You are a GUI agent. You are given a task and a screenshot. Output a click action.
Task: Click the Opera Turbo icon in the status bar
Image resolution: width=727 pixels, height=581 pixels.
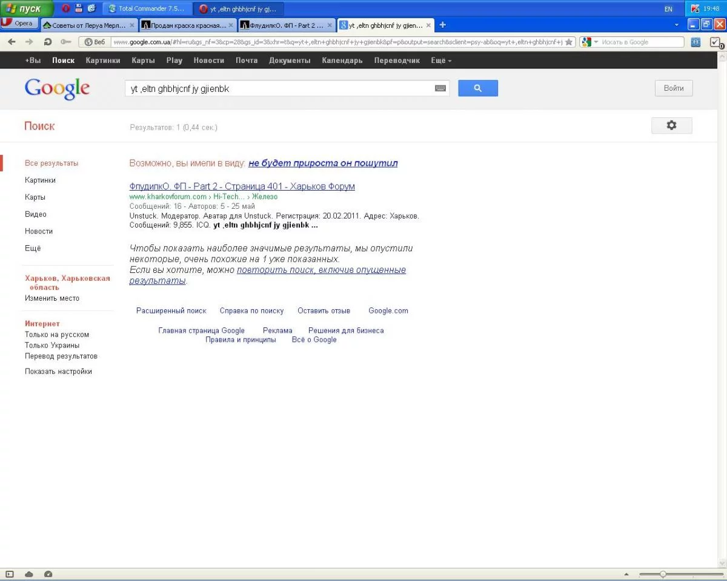pyautogui.click(x=48, y=574)
